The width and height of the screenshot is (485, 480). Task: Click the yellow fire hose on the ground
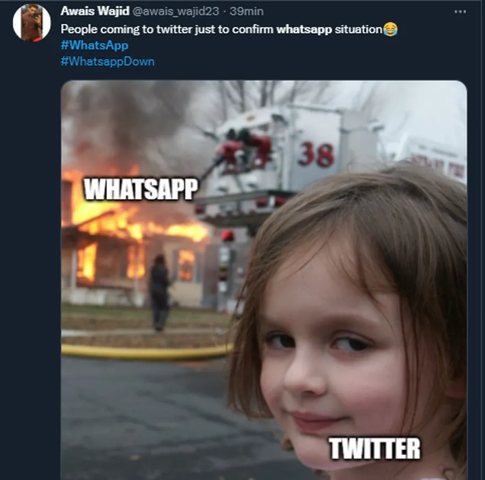click(x=143, y=350)
